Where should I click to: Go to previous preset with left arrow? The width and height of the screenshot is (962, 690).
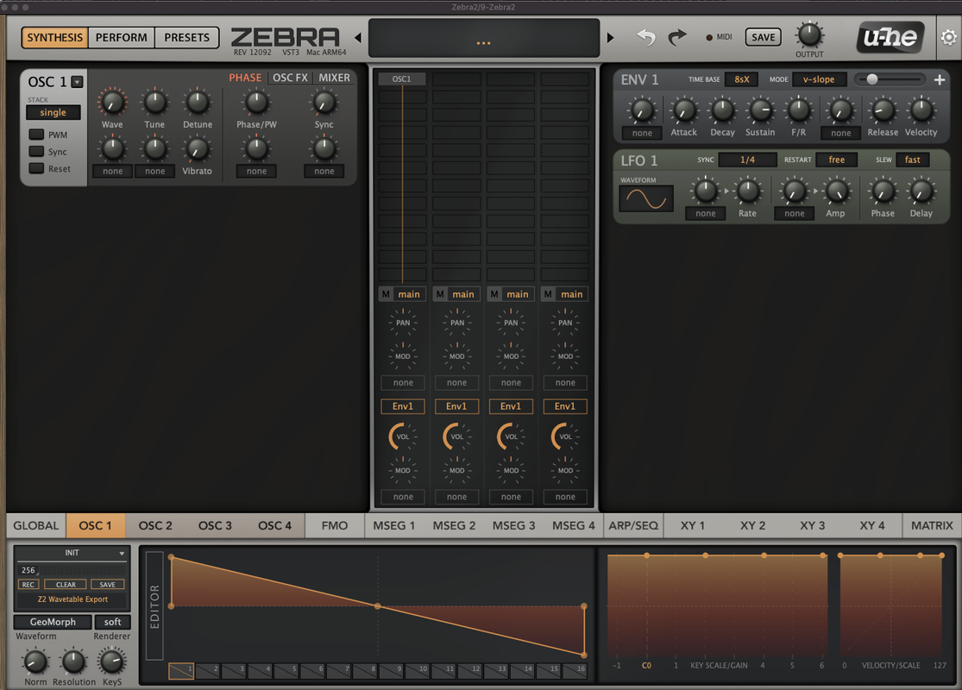[358, 37]
